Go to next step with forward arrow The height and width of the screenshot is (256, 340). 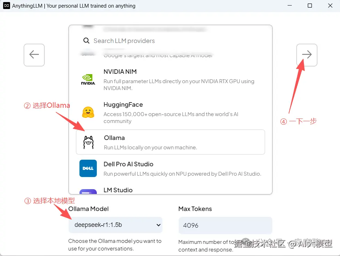(307, 55)
